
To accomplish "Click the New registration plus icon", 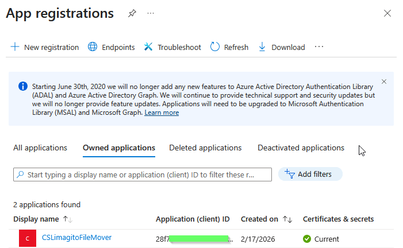I will pos(15,46).
